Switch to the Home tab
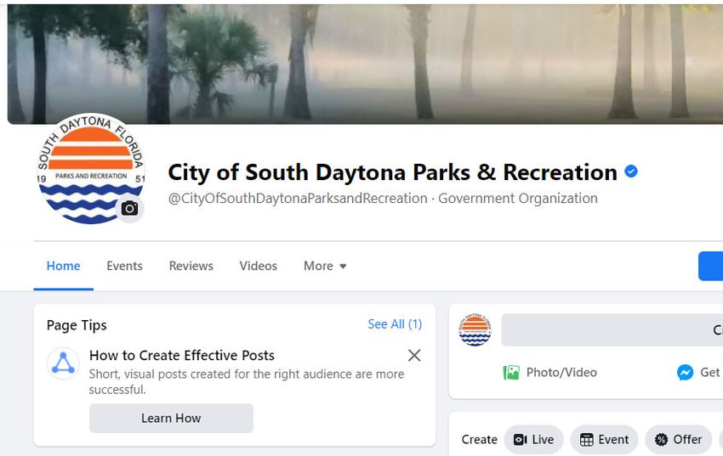 click(x=63, y=266)
